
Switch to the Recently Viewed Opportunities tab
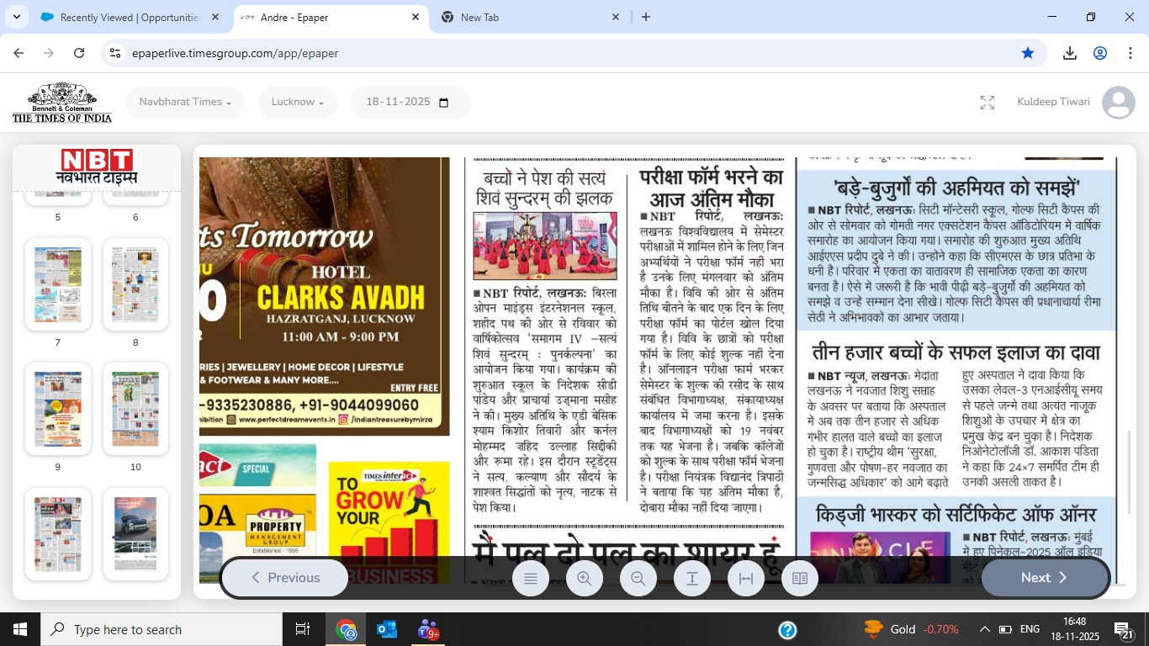[129, 17]
